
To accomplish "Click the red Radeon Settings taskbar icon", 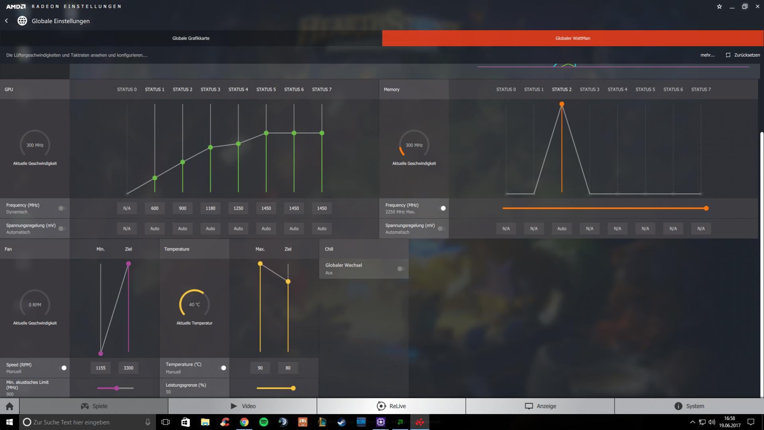I will coord(420,422).
